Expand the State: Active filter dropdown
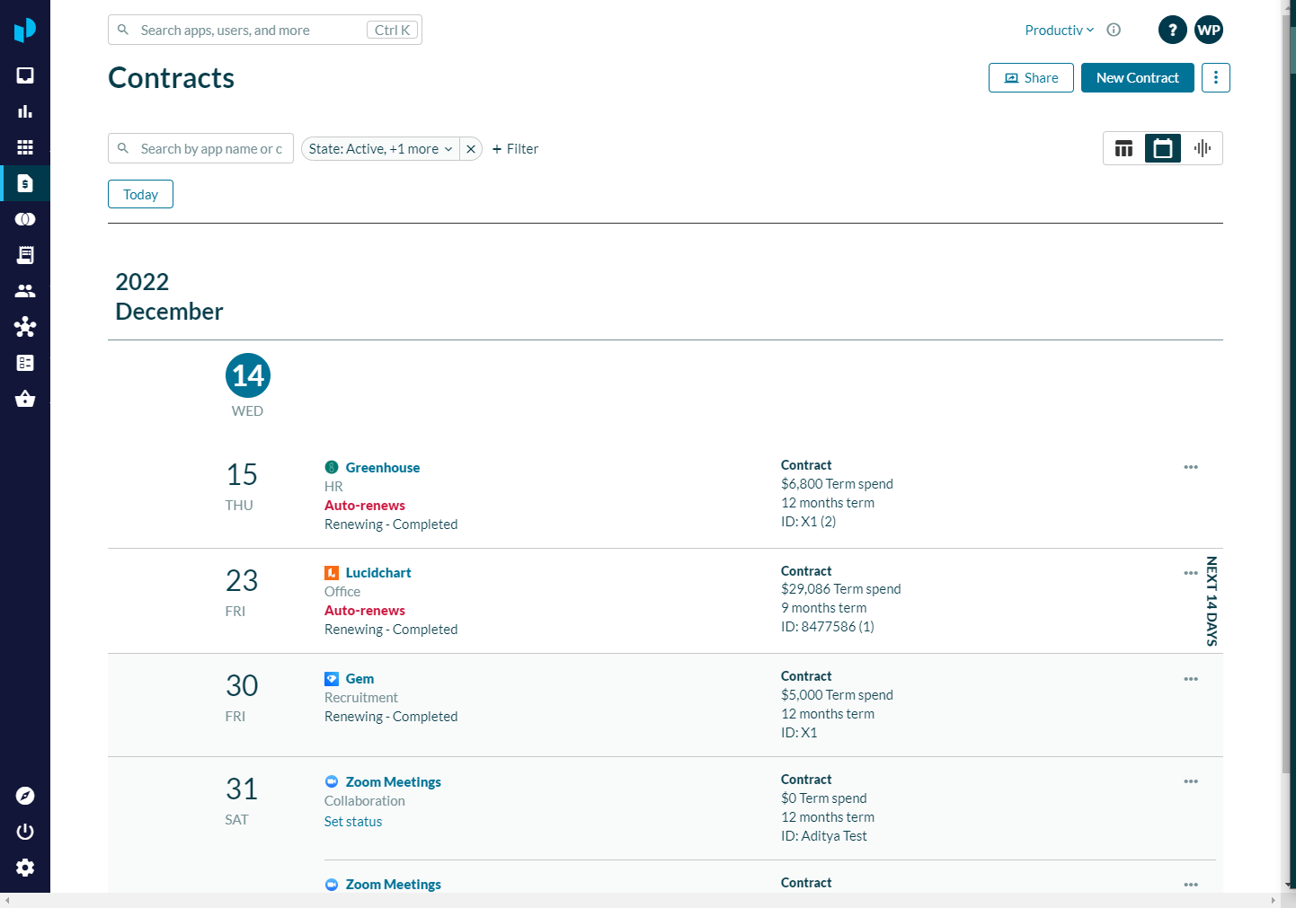This screenshot has width=1296, height=908. 380,149
